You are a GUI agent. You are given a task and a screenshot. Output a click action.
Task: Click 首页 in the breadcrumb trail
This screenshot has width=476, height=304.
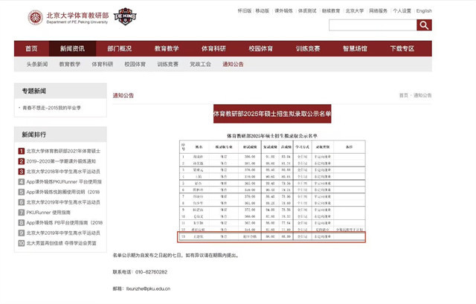403,96
